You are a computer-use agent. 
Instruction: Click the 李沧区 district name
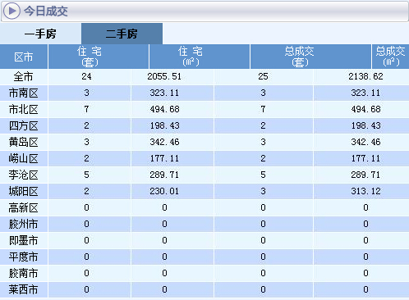tap(23, 175)
